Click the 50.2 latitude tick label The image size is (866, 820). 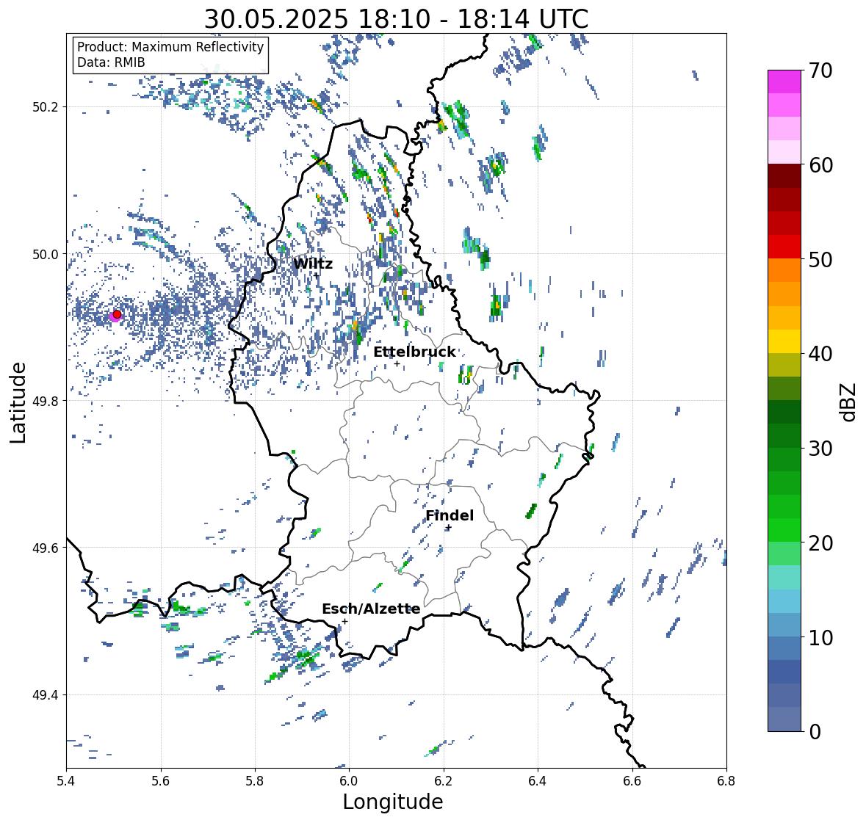[46, 107]
